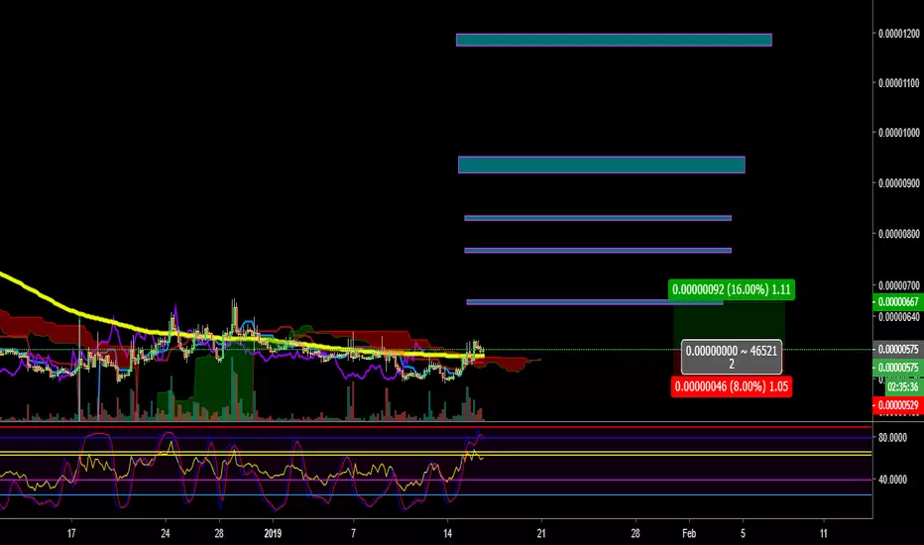This screenshot has height=545, width=924.
Task: Click the 7 date label on time axis
Action: (x=354, y=533)
